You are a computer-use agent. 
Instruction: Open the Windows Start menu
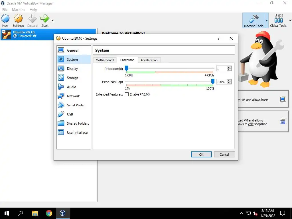[7, 213]
